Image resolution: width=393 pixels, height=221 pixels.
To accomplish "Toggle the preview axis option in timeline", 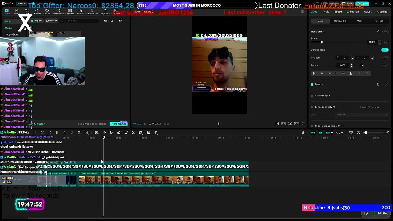I will point(338,133).
